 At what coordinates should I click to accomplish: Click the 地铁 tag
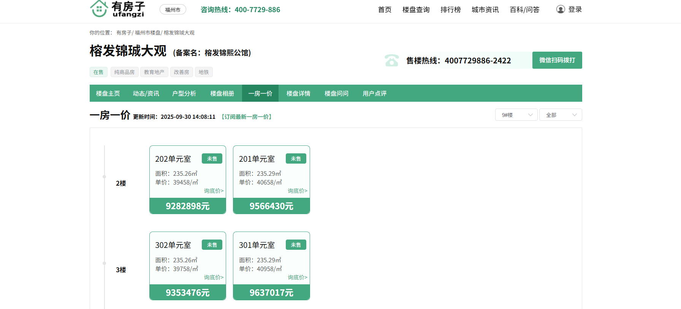204,72
